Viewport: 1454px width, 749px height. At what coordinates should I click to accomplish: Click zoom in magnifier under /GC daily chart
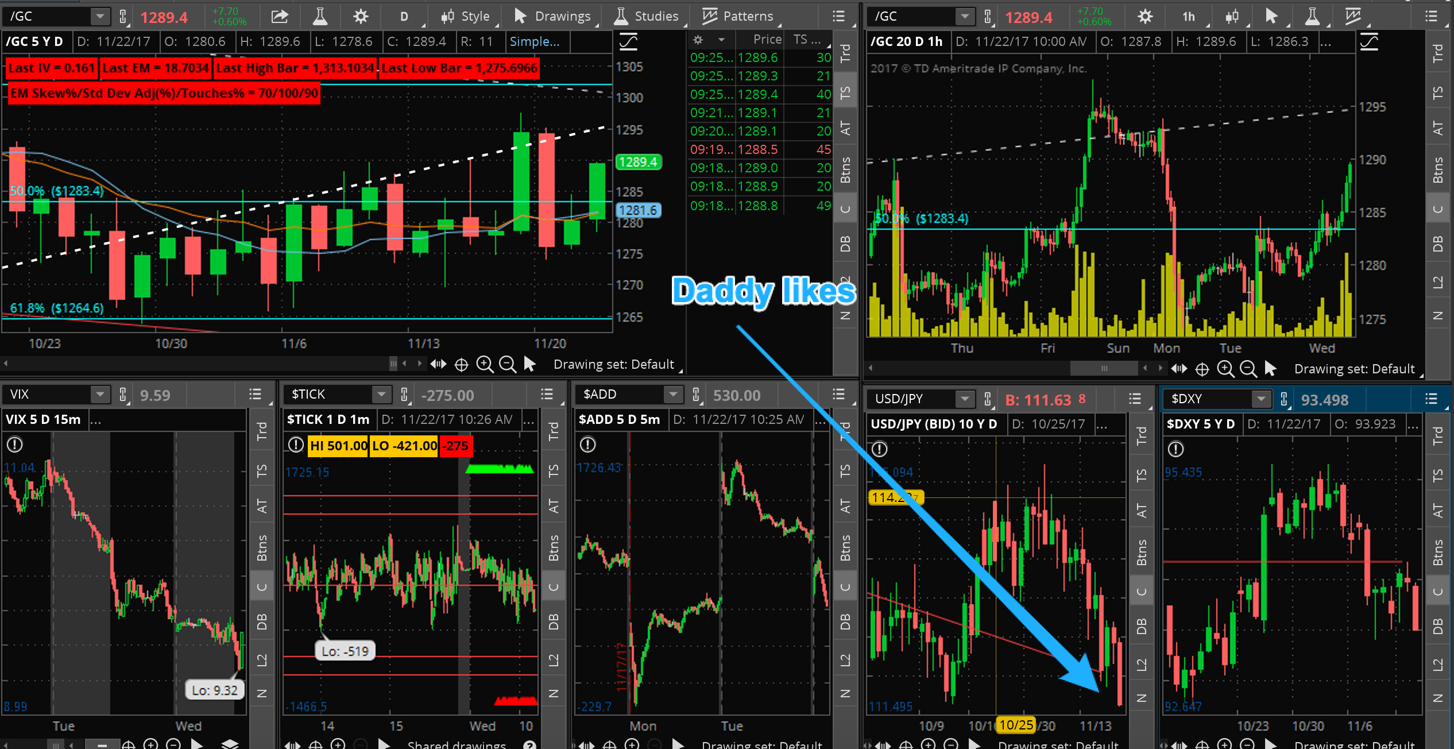[x=485, y=364]
